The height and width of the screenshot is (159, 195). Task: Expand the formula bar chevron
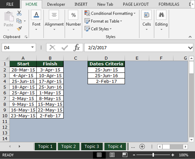(190, 48)
